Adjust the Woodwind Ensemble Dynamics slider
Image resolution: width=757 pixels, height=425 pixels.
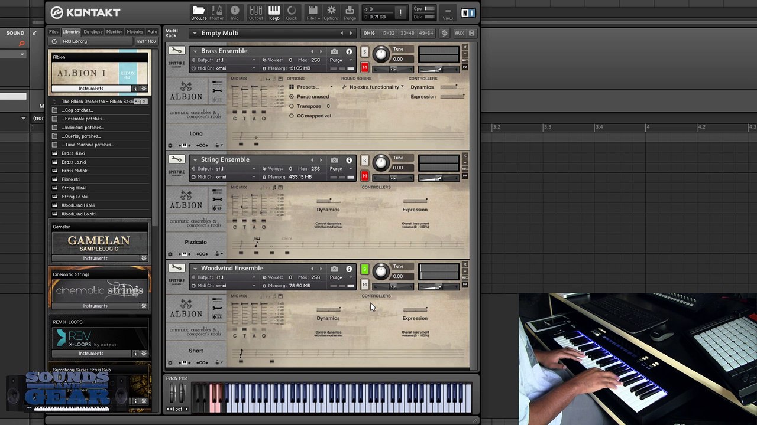[x=328, y=309]
